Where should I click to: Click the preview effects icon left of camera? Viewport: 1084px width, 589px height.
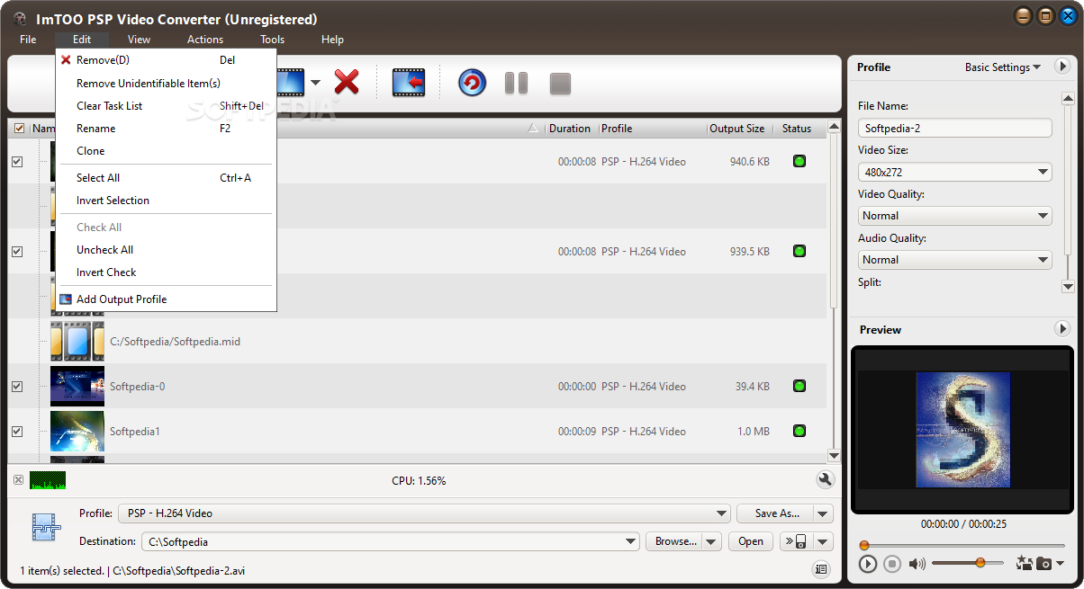pyautogui.click(x=1025, y=564)
